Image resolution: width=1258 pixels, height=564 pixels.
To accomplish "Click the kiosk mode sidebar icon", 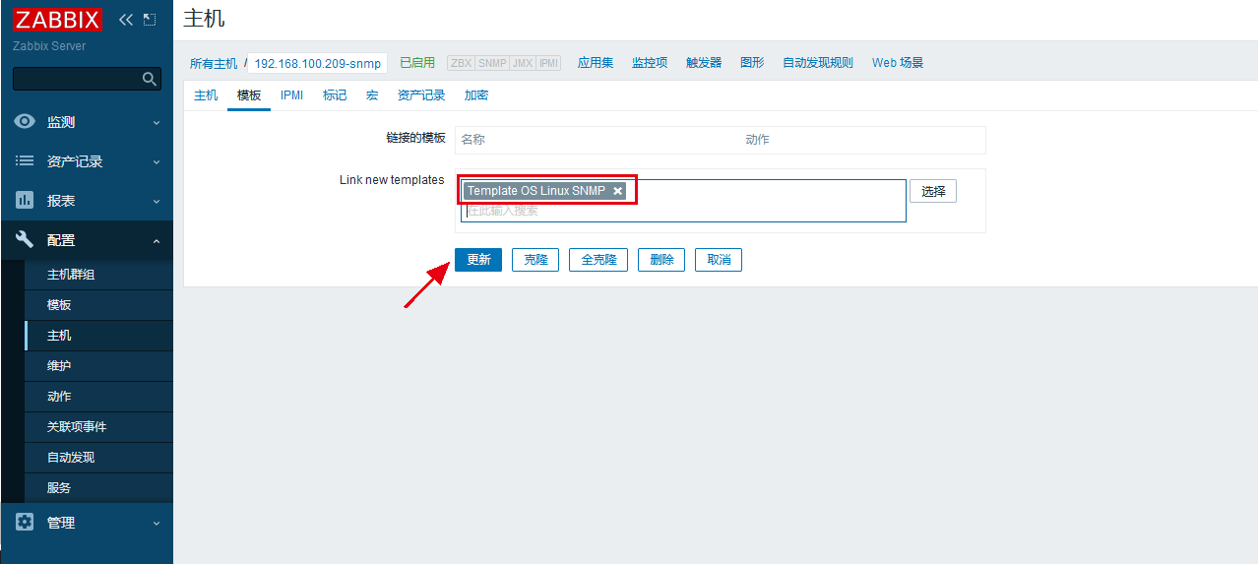I will click(x=150, y=20).
